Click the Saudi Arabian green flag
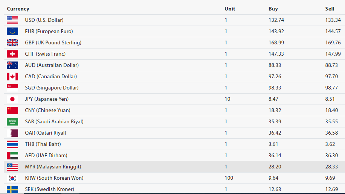 pyautogui.click(x=12, y=121)
